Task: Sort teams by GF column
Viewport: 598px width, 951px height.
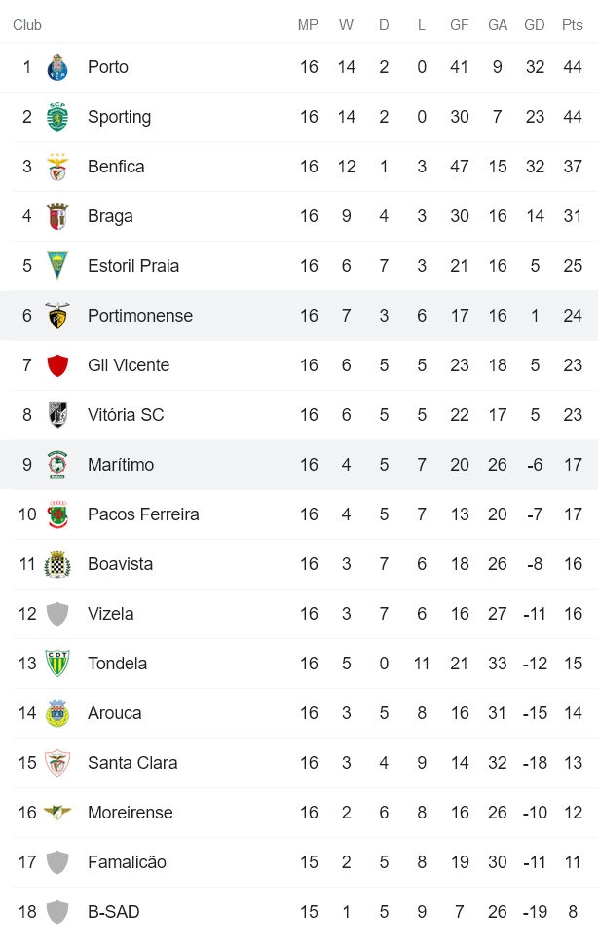Action: pos(459,25)
